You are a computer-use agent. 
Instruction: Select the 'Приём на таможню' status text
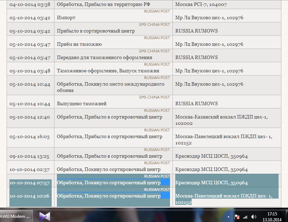pyautogui.click(x=79, y=44)
